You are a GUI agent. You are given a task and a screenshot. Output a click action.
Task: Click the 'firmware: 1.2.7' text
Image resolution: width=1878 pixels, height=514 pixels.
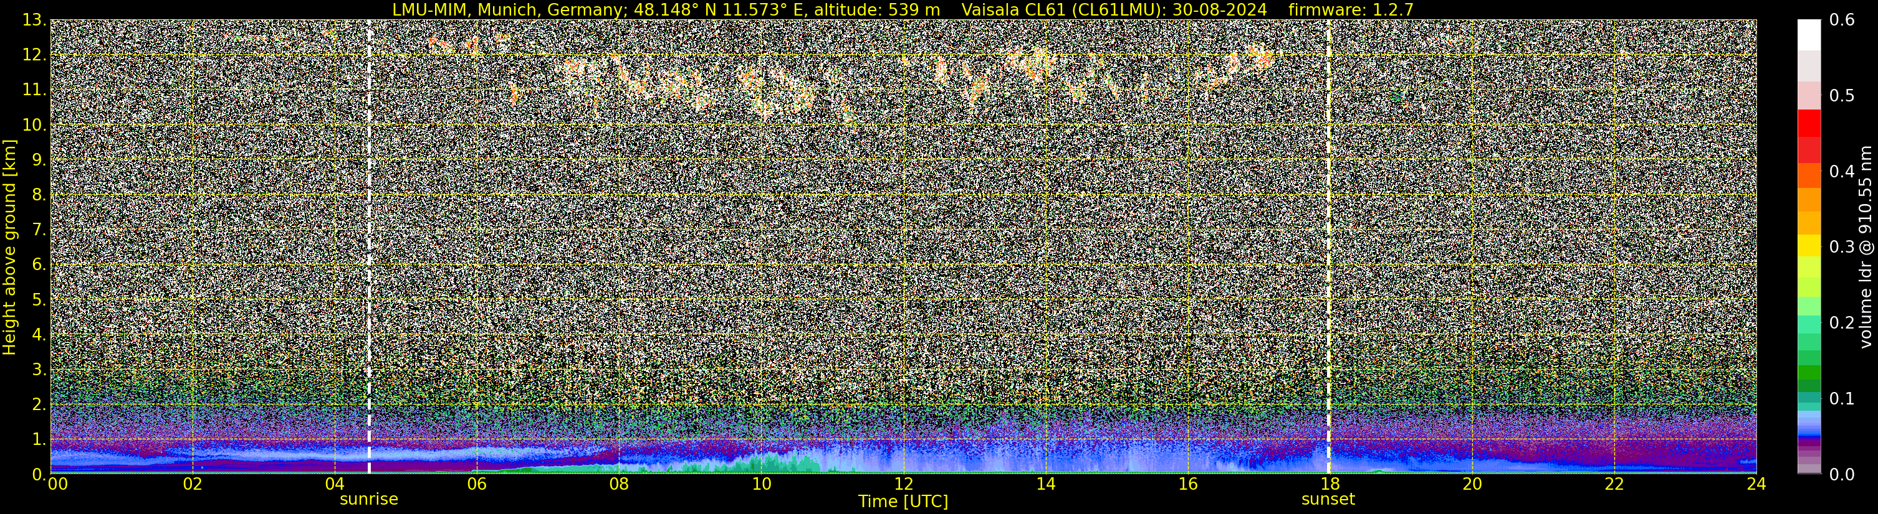click(1351, 9)
